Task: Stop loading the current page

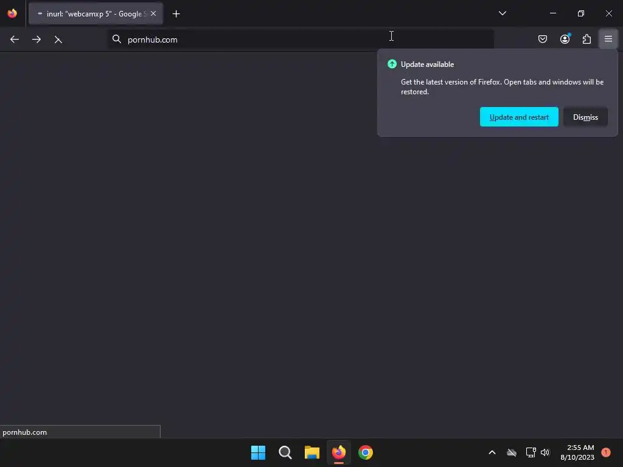Action: pos(58,40)
